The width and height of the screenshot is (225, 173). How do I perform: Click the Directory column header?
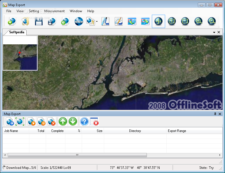pyautogui.click(x=135, y=131)
